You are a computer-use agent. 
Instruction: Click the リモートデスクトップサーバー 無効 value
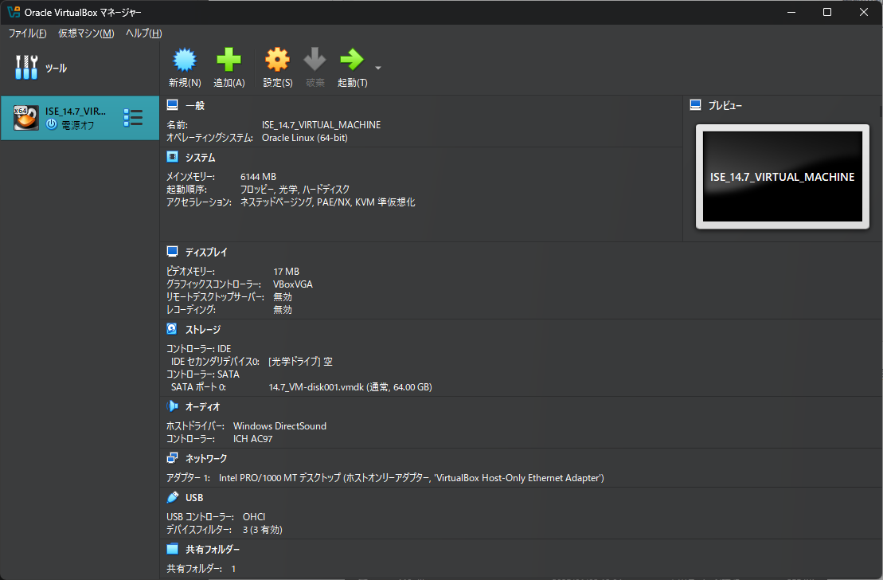click(x=283, y=297)
